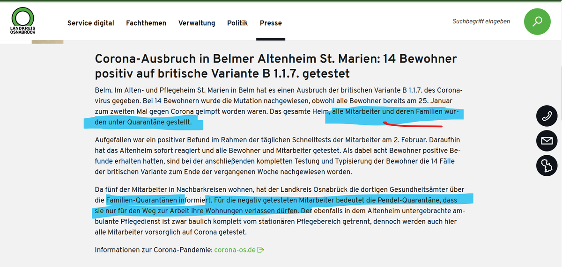Open the Fachthemen menu
The height and width of the screenshot is (267, 562).
click(x=146, y=23)
